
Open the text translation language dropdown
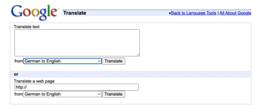60,61
